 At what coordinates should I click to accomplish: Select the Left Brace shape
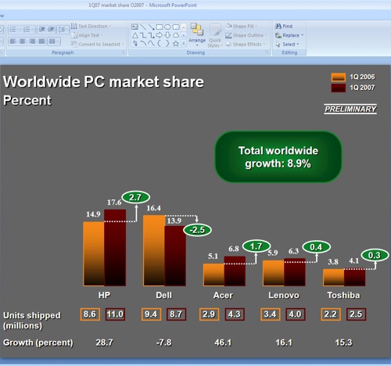pos(160,44)
